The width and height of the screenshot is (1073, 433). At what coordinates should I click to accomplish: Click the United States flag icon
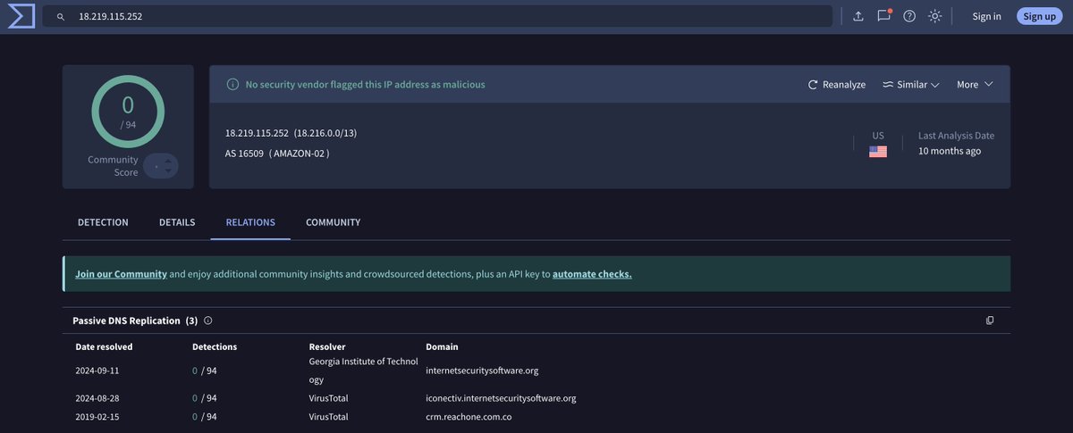pyautogui.click(x=878, y=151)
